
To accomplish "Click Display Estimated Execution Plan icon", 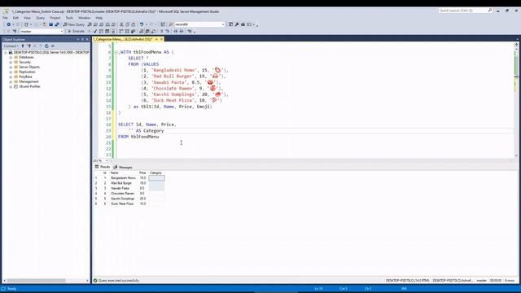I will point(101,31).
